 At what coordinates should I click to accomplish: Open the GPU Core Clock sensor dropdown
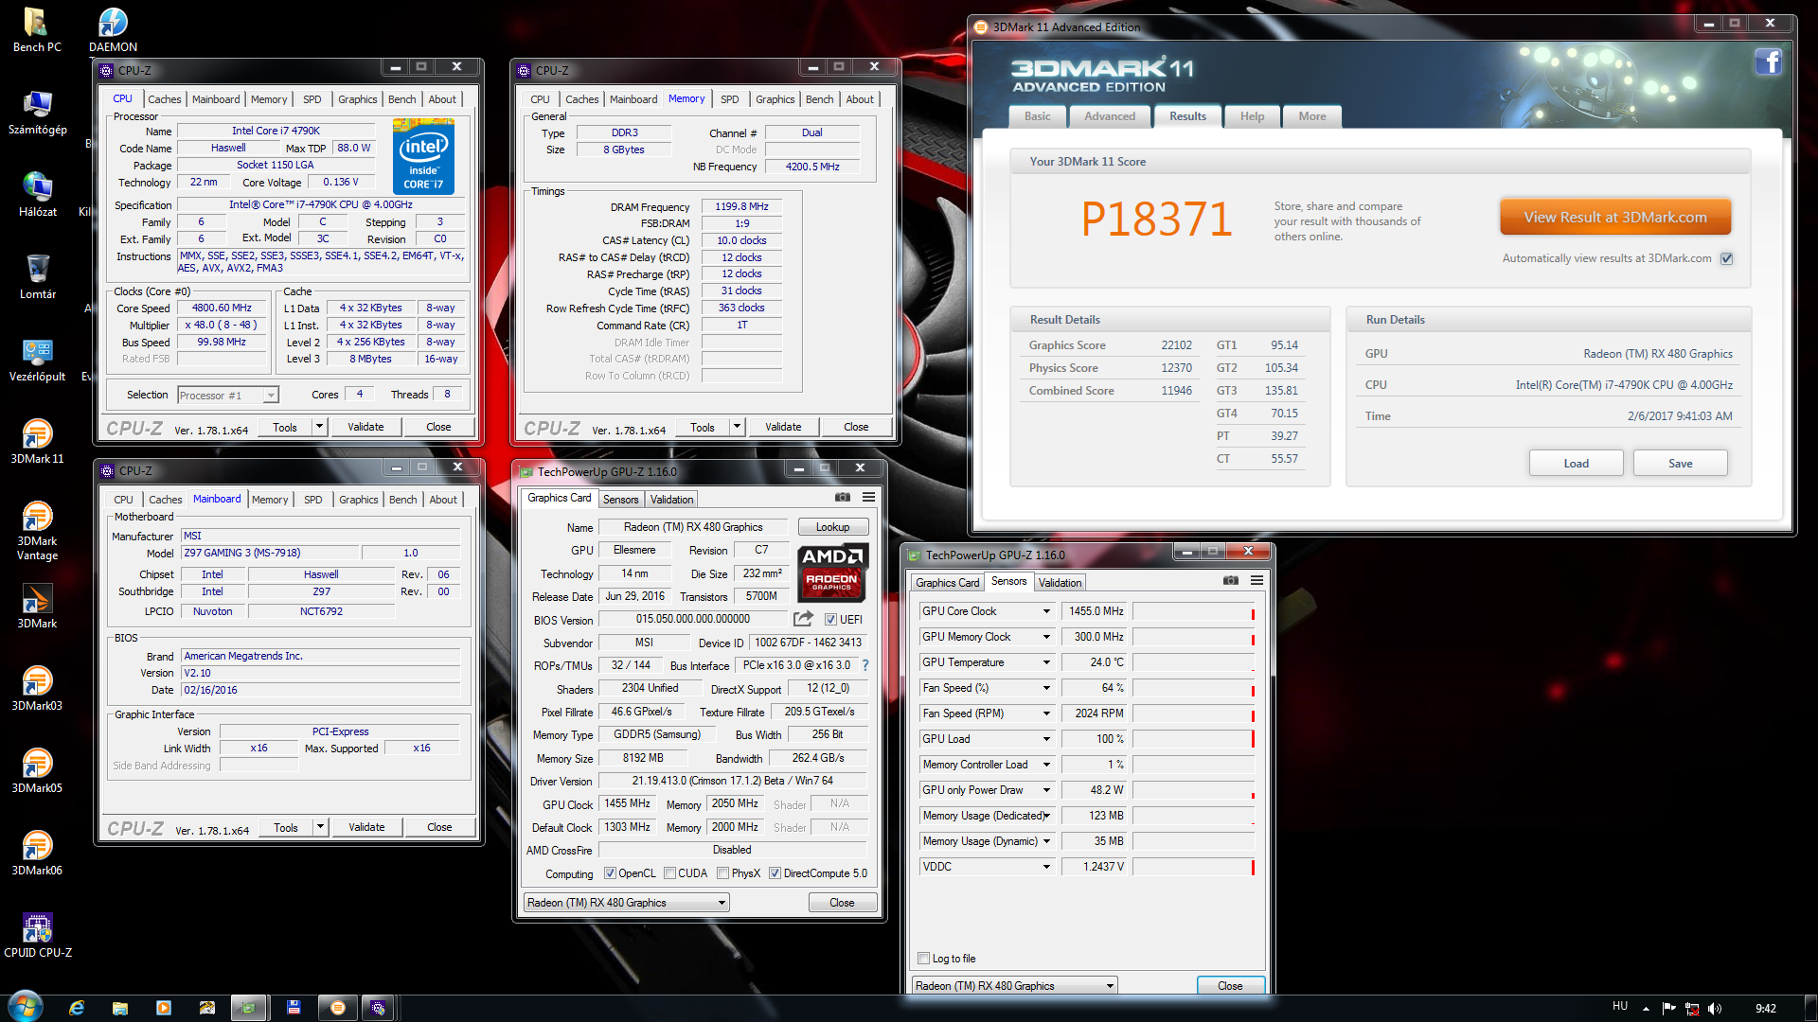click(x=1046, y=611)
